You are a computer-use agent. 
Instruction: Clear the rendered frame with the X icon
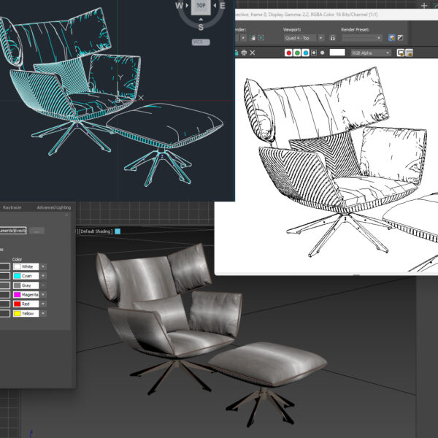[253, 53]
